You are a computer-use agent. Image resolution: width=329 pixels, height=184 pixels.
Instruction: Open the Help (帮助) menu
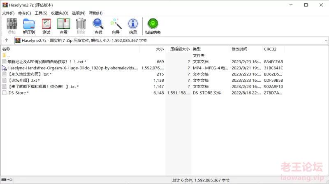click(x=96, y=13)
